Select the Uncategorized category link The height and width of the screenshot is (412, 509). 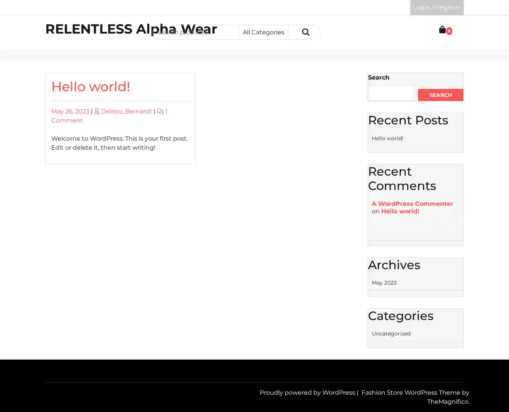(391, 334)
